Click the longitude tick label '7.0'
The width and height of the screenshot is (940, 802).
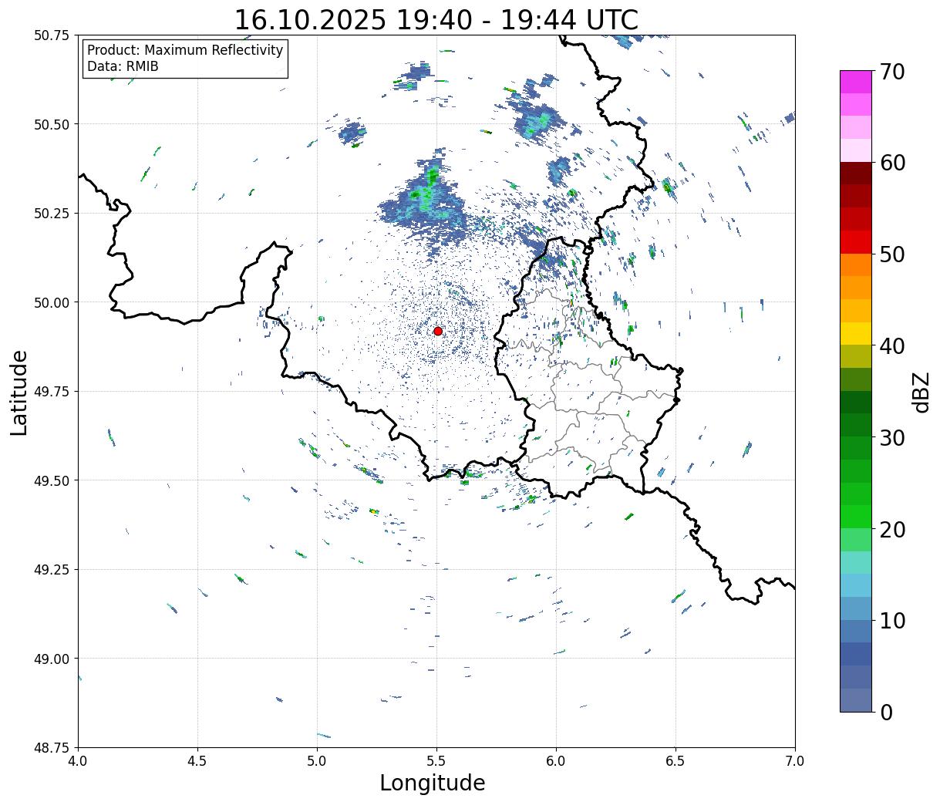[795, 760]
